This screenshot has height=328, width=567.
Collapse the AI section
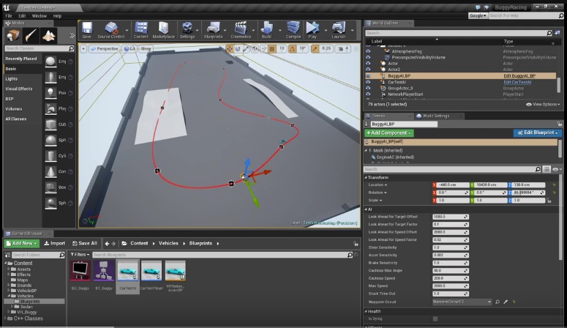click(x=366, y=209)
